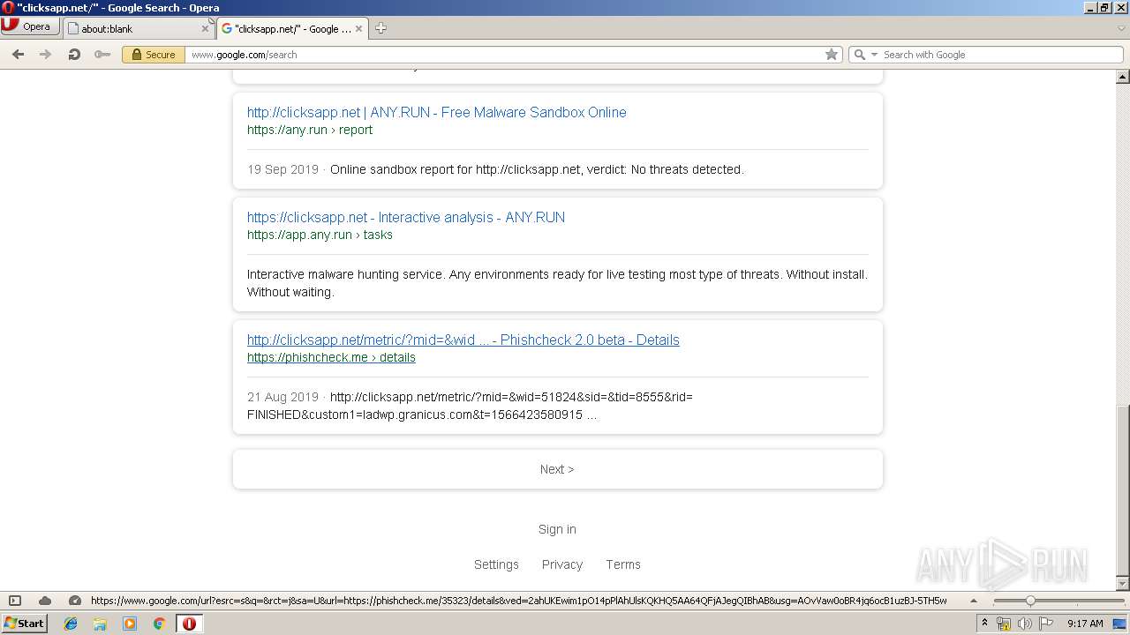Launch Internet Explorer from the taskbar
The height and width of the screenshot is (635, 1130).
[71, 624]
